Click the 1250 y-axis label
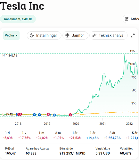 pos(133,51)
